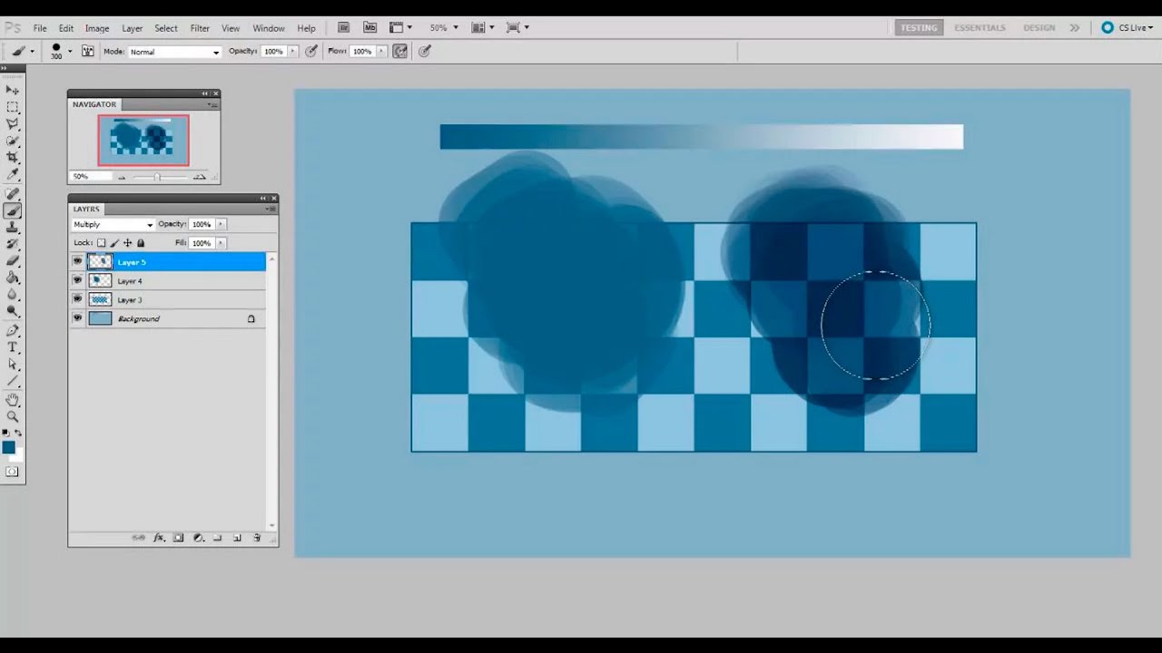Click the Navigator zoom slider handle
1162x653 pixels.
click(157, 177)
